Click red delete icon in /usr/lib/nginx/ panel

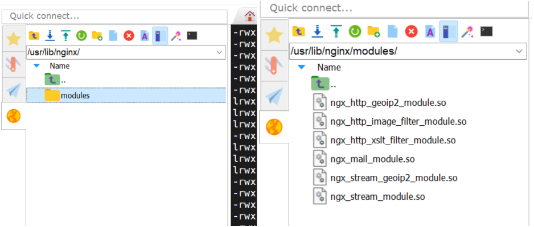[129, 35]
